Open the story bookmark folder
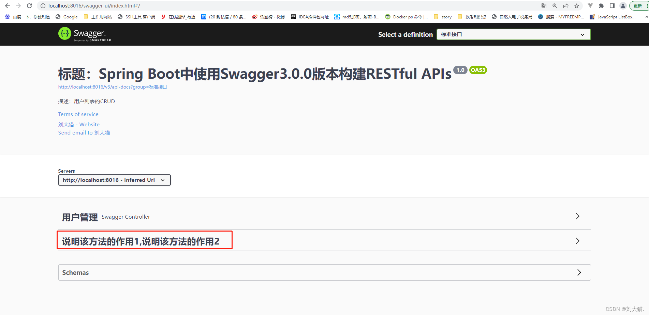Screen dimensions: 649x315 tap(443, 17)
